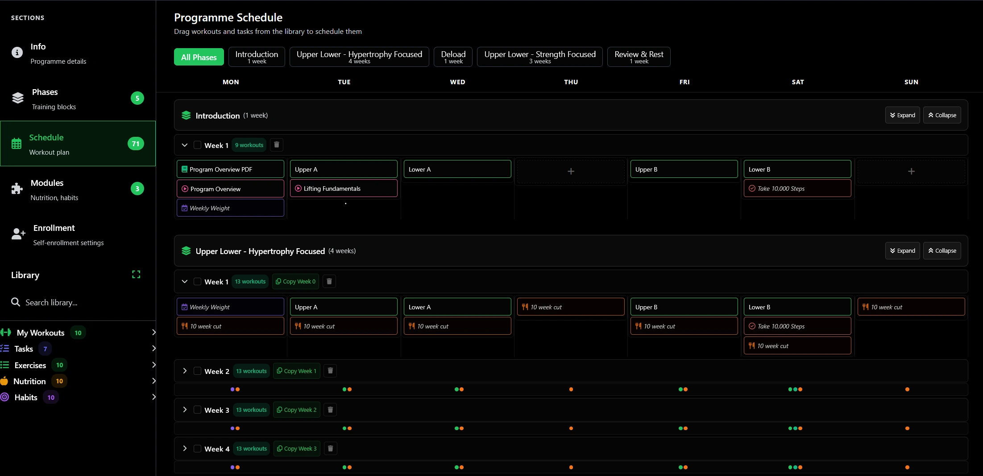This screenshot has width=983, height=476.
Task: Click check icon on Introduction Take 10,000 Steps
Action: pyautogui.click(x=752, y=189)
